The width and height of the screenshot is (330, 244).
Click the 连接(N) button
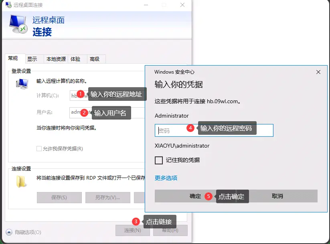tap(133, 230)
